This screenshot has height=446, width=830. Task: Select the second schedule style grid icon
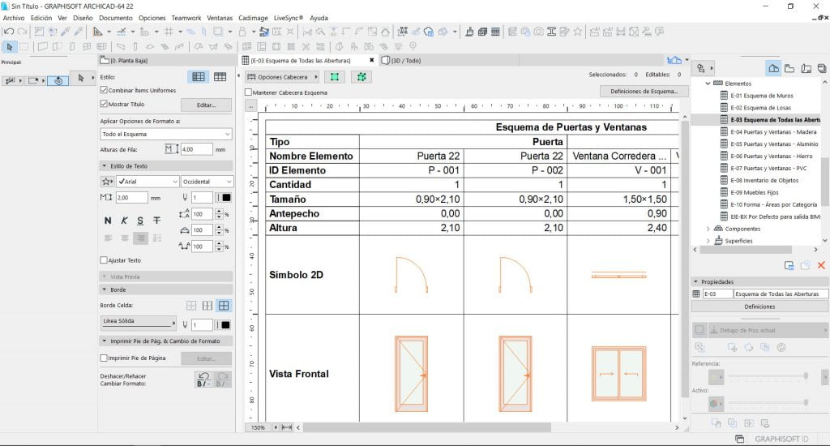point(220,77)
